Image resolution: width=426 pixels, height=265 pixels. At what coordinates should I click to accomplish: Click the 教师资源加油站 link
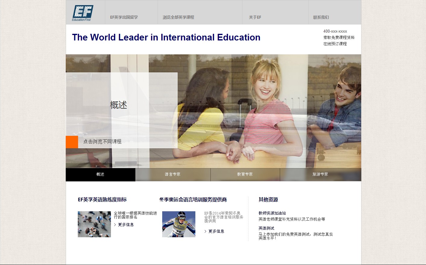[272, 213]
